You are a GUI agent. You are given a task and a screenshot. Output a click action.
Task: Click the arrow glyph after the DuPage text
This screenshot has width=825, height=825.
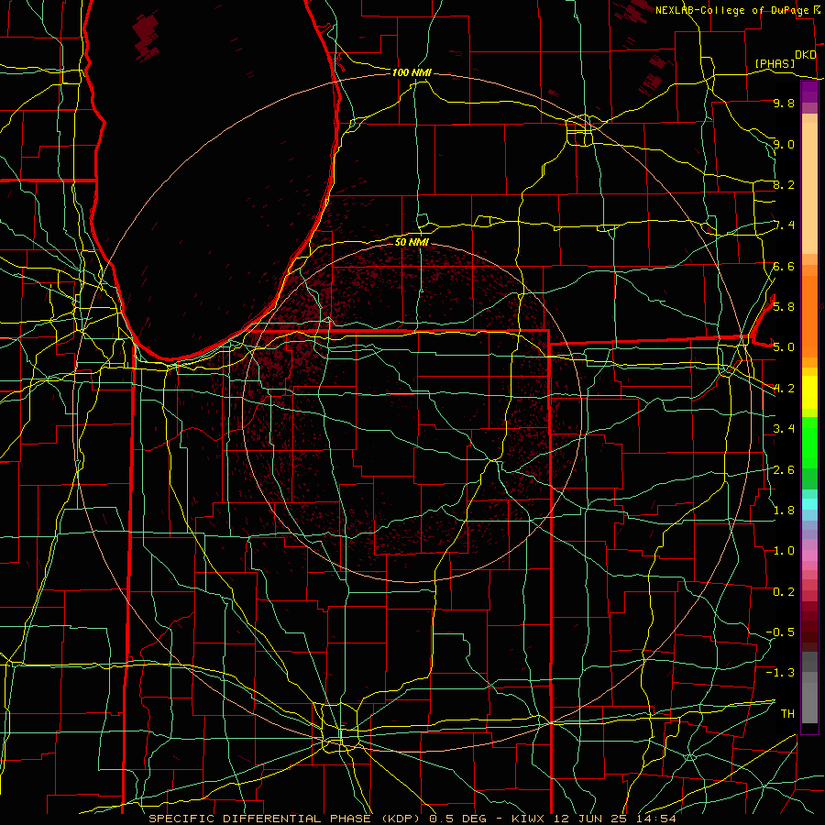pos(816,10)
